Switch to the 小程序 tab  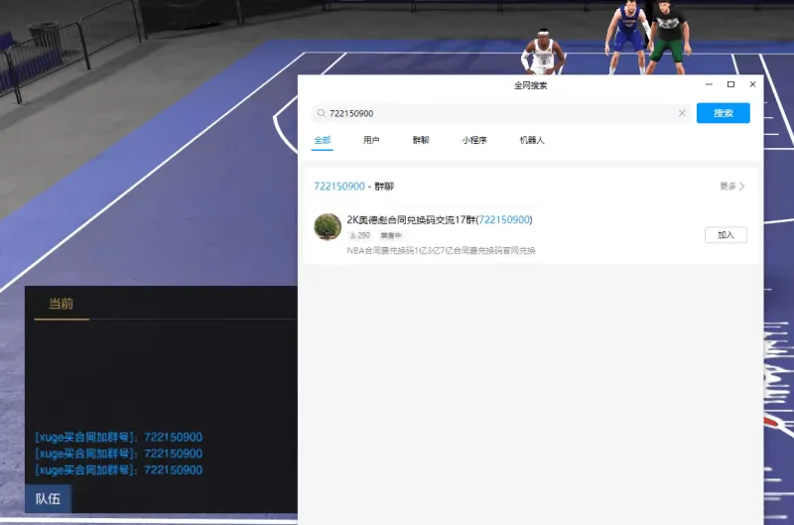click(474, 141)
